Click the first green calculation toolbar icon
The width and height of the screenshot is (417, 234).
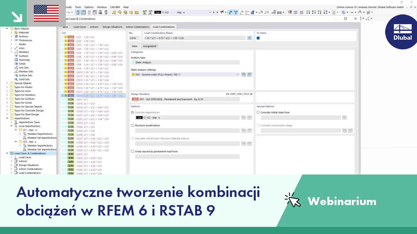point(145,13)
